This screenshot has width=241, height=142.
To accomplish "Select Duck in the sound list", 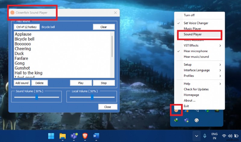I will tap(19, 54).
